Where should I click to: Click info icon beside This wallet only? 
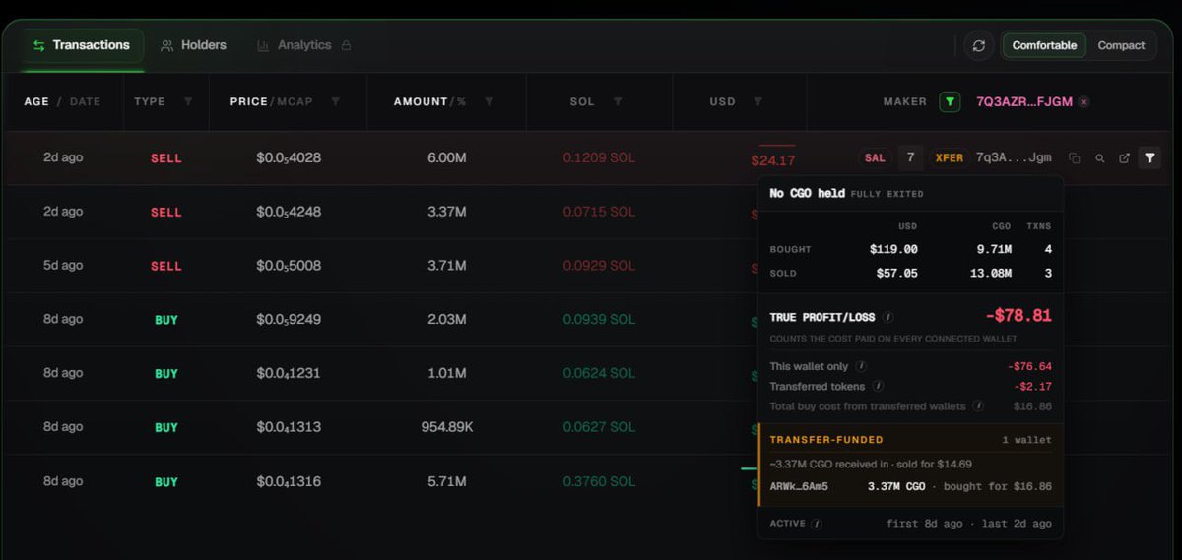coord(860,366)
